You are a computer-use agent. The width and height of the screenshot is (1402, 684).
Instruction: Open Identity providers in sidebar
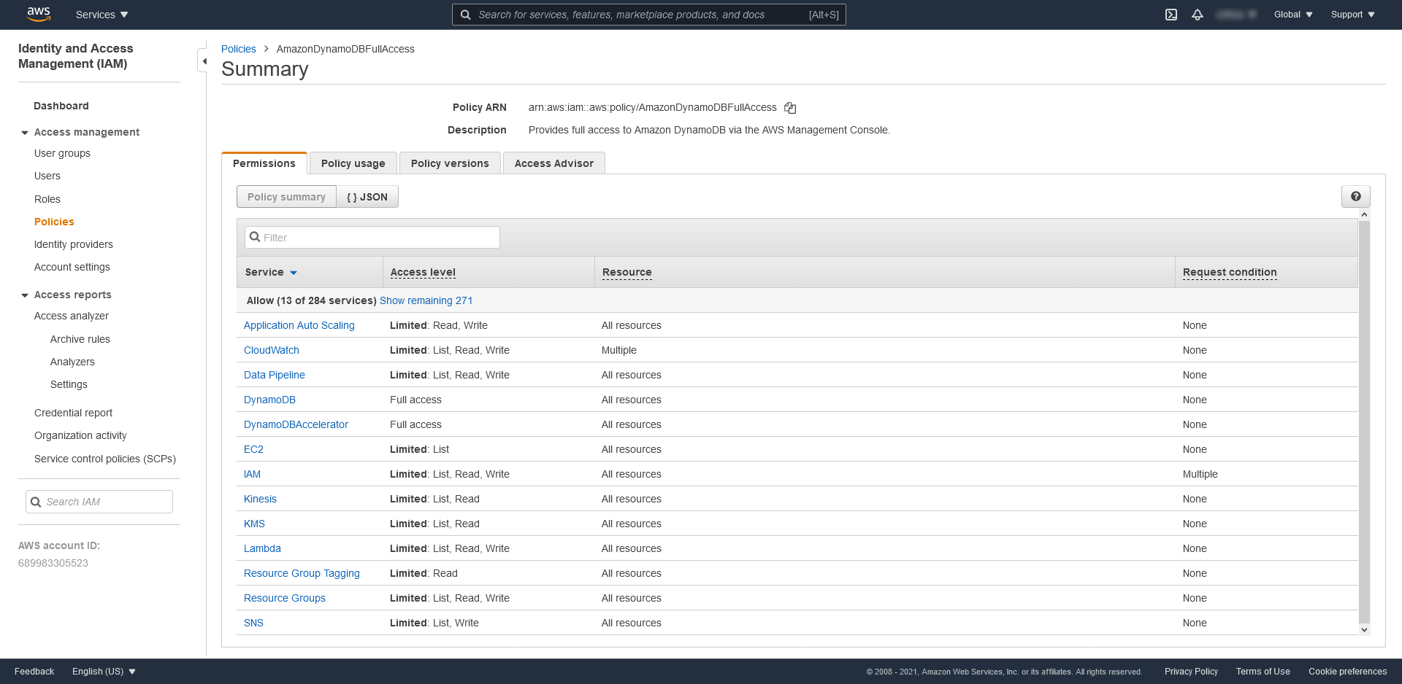pos(74,244)
